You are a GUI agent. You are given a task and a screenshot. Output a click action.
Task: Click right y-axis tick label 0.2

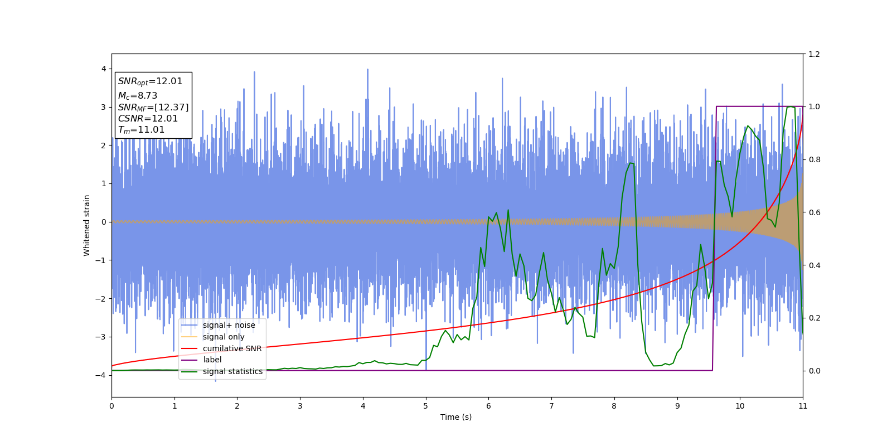tap(814, 318)
